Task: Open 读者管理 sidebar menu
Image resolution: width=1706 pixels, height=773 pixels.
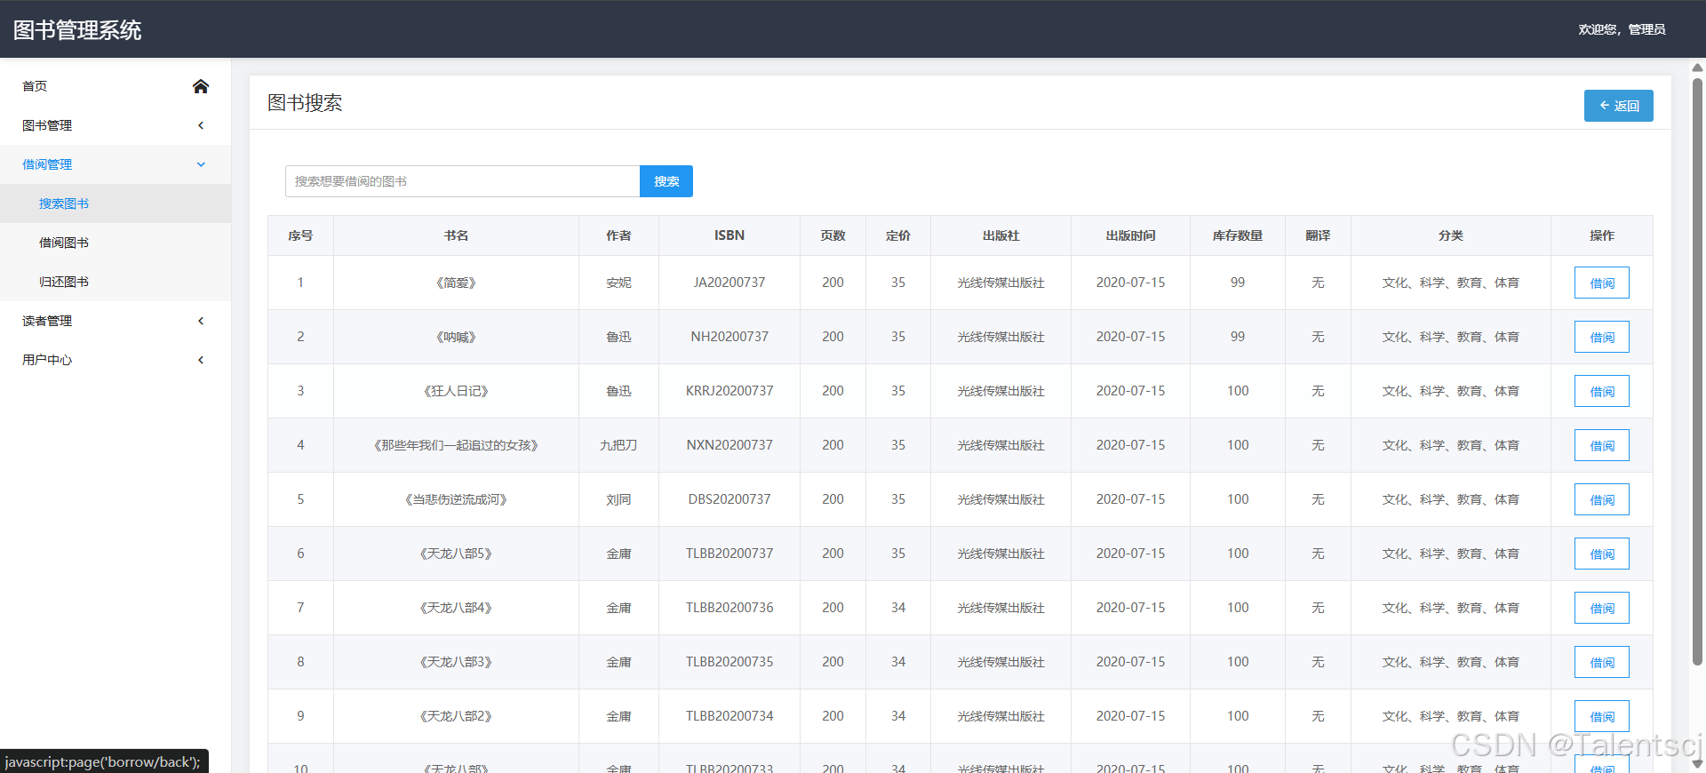Action: click(116, 321)
